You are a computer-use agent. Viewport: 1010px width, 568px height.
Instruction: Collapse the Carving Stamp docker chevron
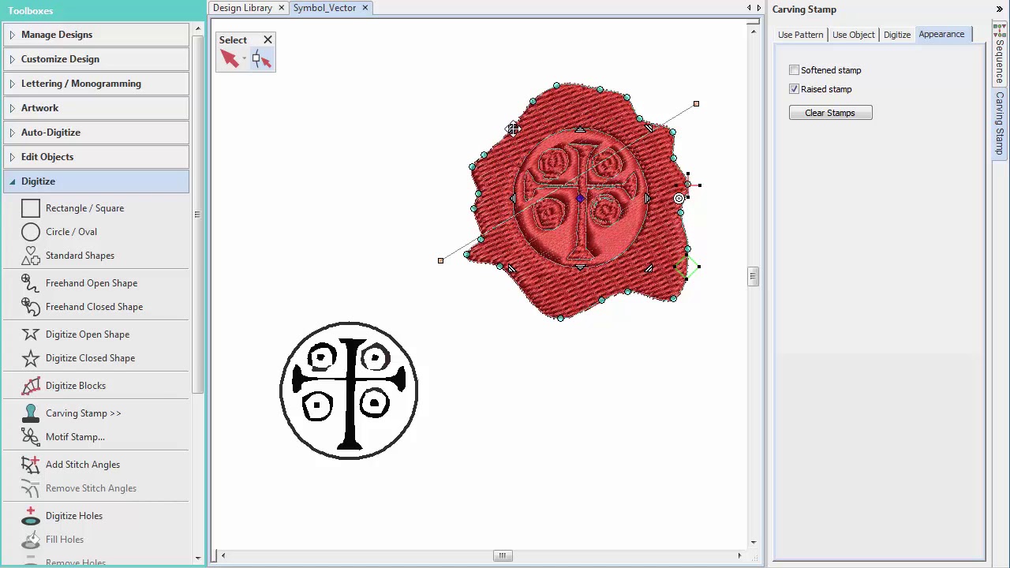[1000, 9]
